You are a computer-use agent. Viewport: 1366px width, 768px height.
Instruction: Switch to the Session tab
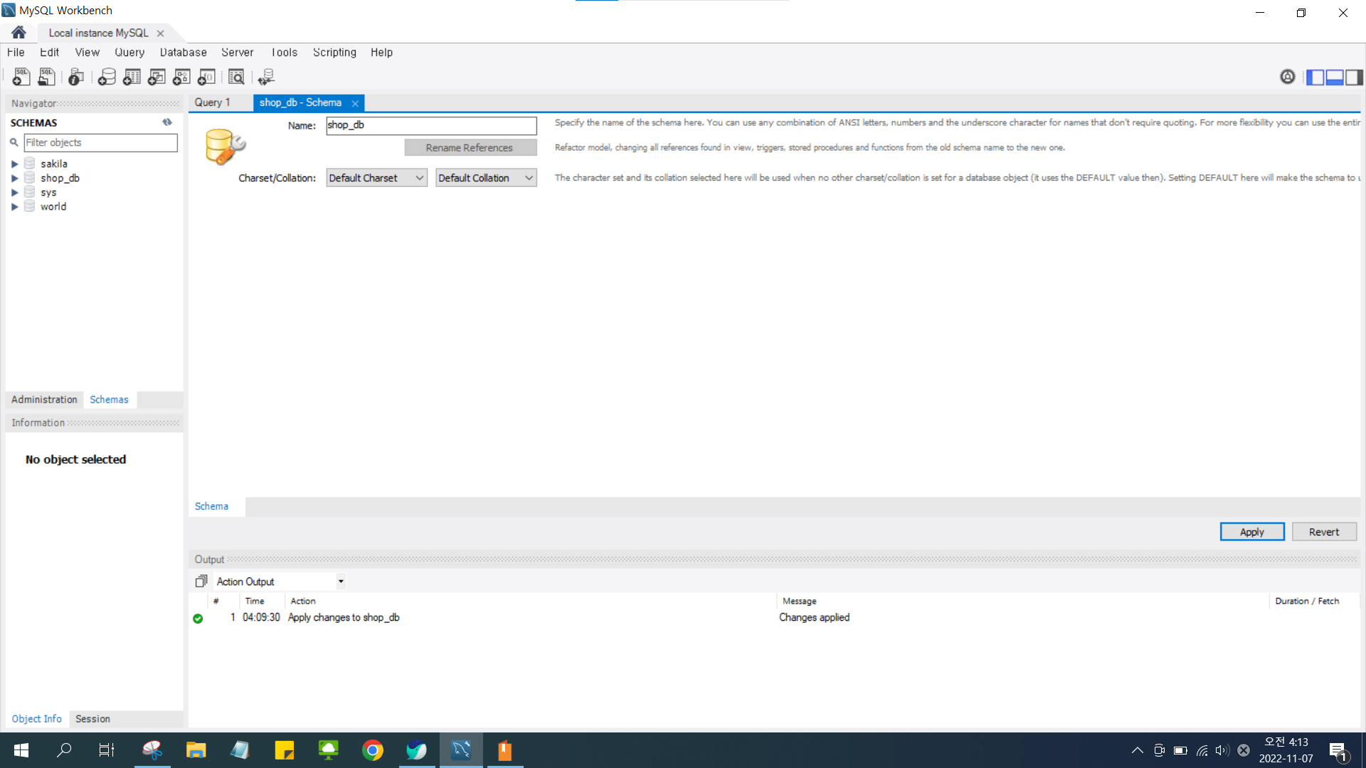click(92, 718)
